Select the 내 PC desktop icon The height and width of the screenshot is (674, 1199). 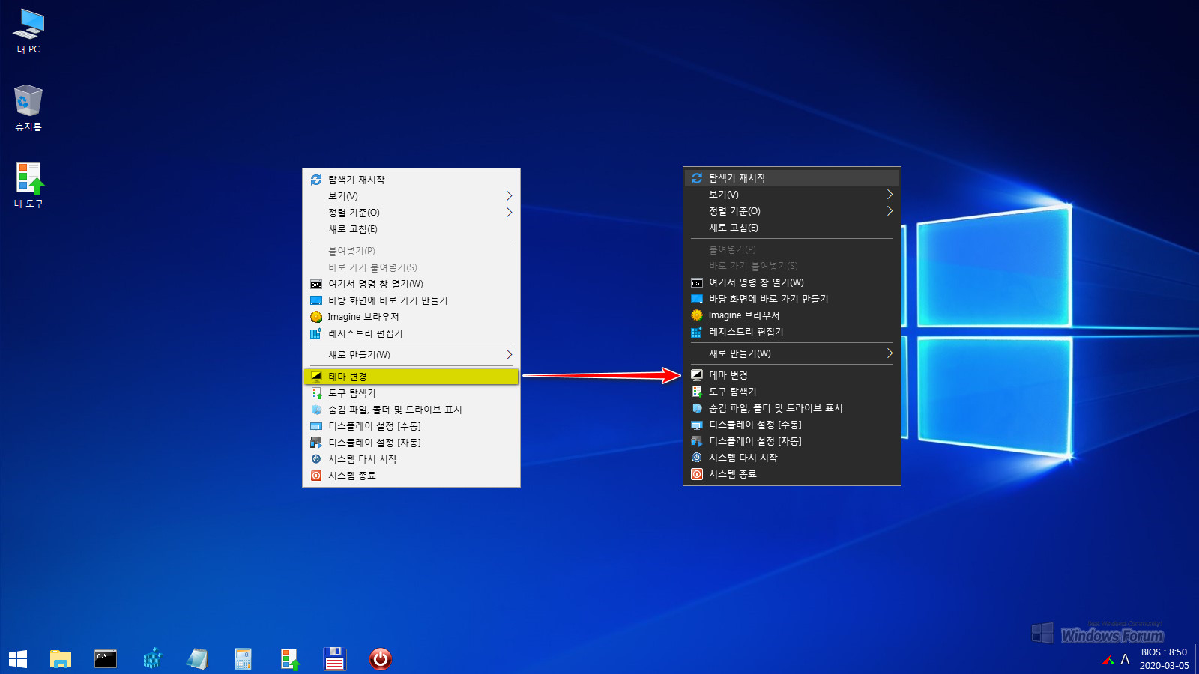click(x=28, y=31)
